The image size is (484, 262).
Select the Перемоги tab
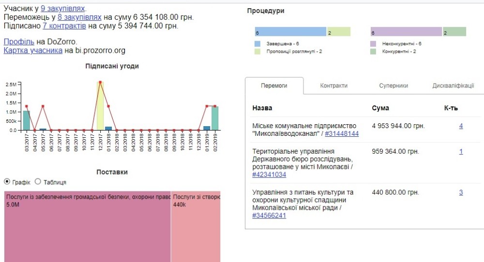[274, 86]
